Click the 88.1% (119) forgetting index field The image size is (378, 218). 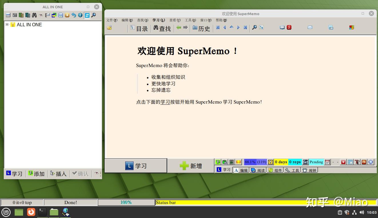coord(256,162)
